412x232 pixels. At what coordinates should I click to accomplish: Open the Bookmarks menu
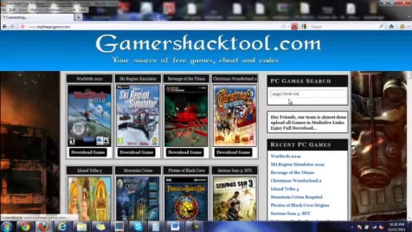(54, 10)
